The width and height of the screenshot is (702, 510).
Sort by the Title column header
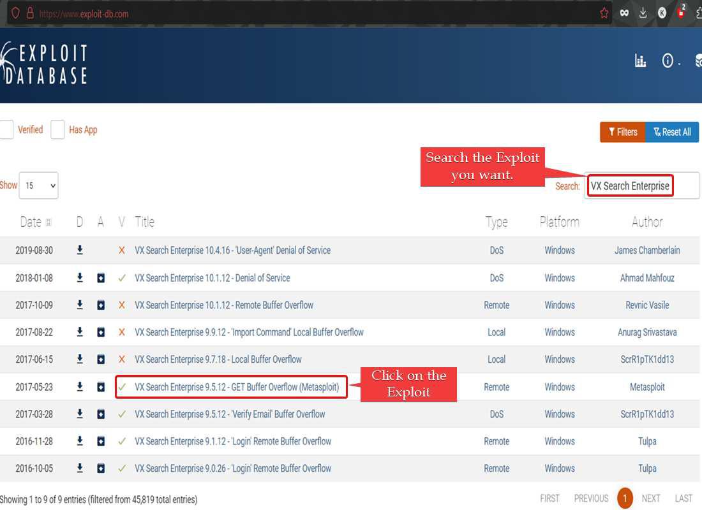[x=145, y=222]
